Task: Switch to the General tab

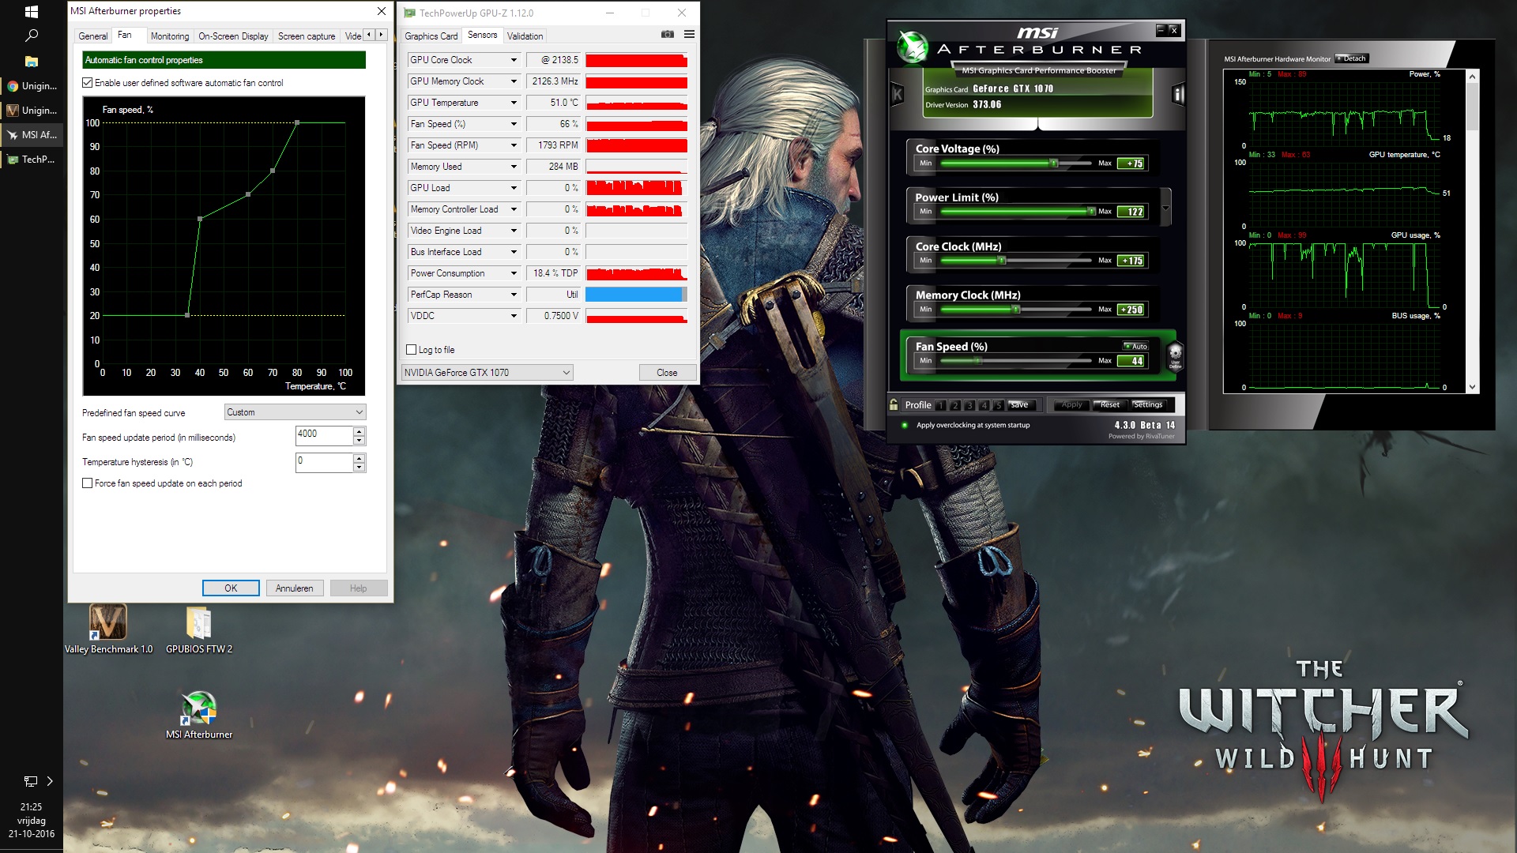Action: click(x=93, y=36)
